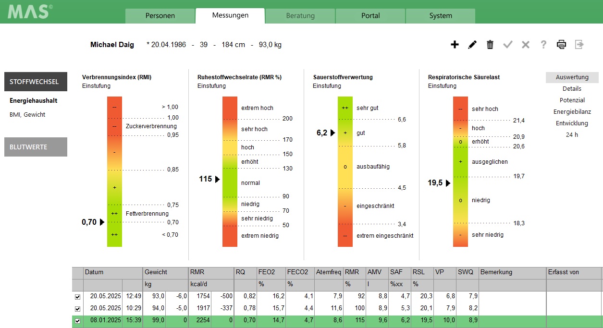Open BMI, Gewicht sidebar entry
The height and width of the screenshot is (328, 603).
pos(27,115)
